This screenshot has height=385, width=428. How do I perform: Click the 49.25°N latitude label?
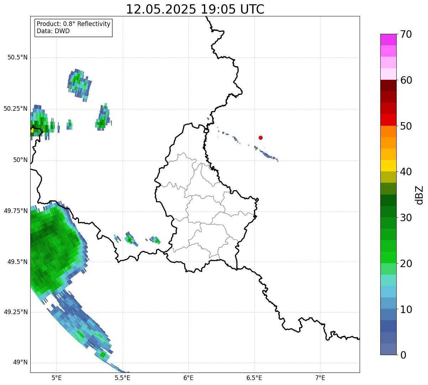16,312
